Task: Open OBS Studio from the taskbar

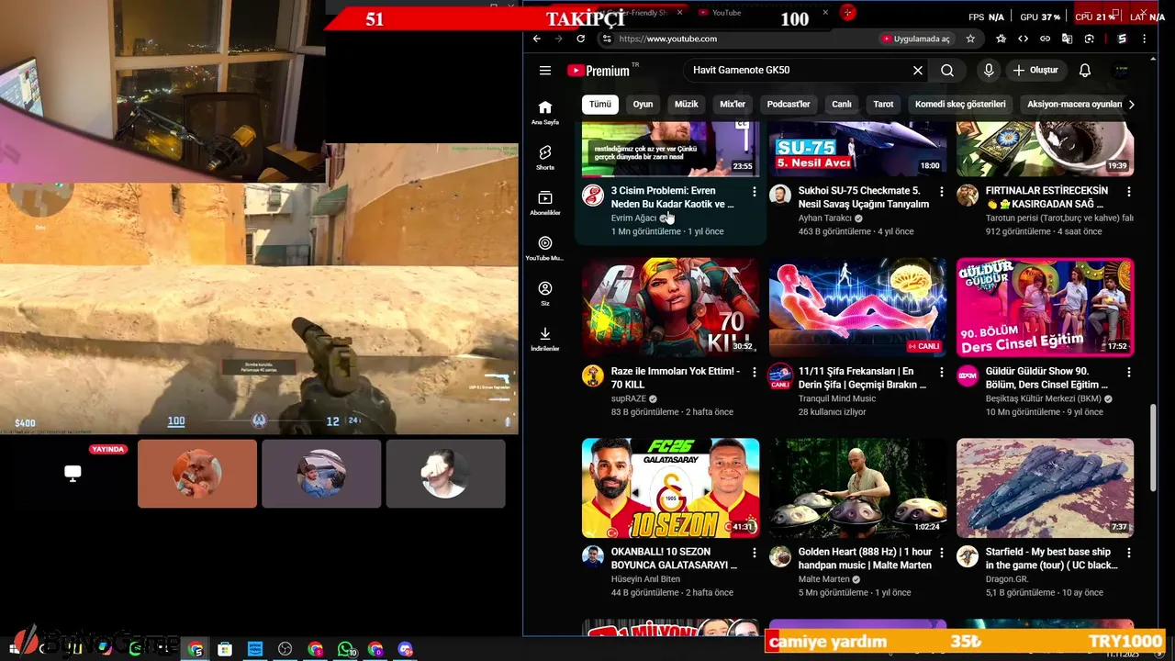Action: 285,649
